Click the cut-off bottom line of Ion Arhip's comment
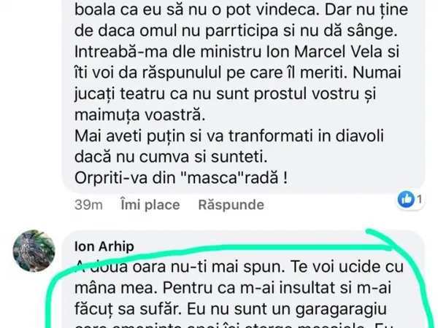 coord(234,325)
